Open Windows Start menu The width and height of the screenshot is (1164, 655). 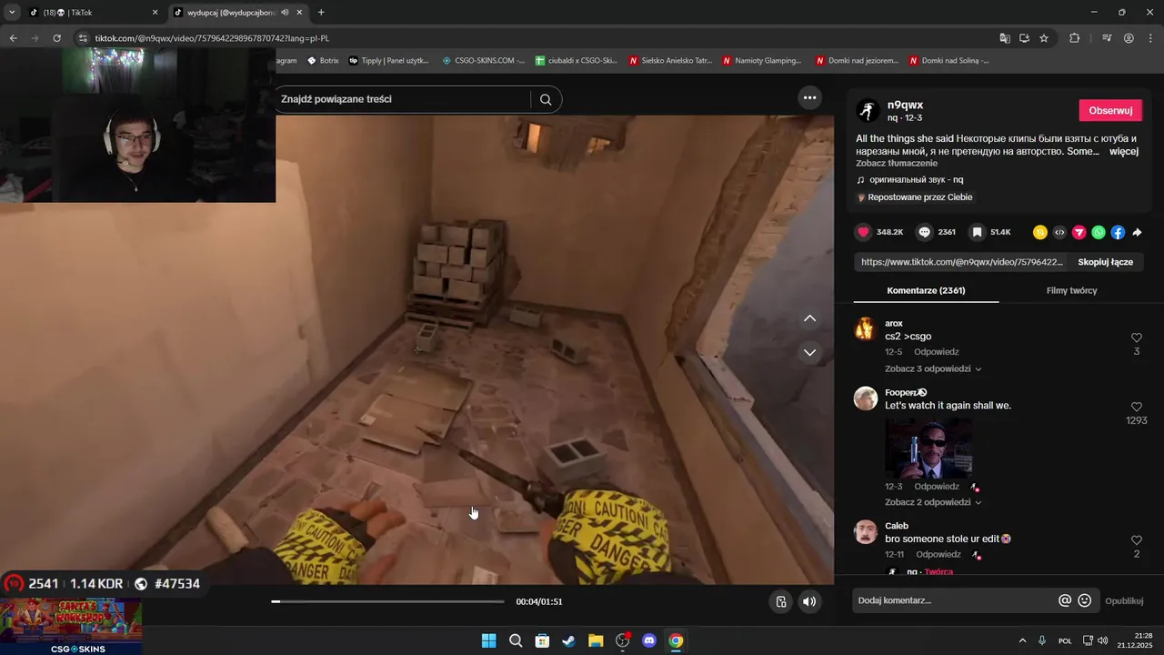click(x=488, y=640)
